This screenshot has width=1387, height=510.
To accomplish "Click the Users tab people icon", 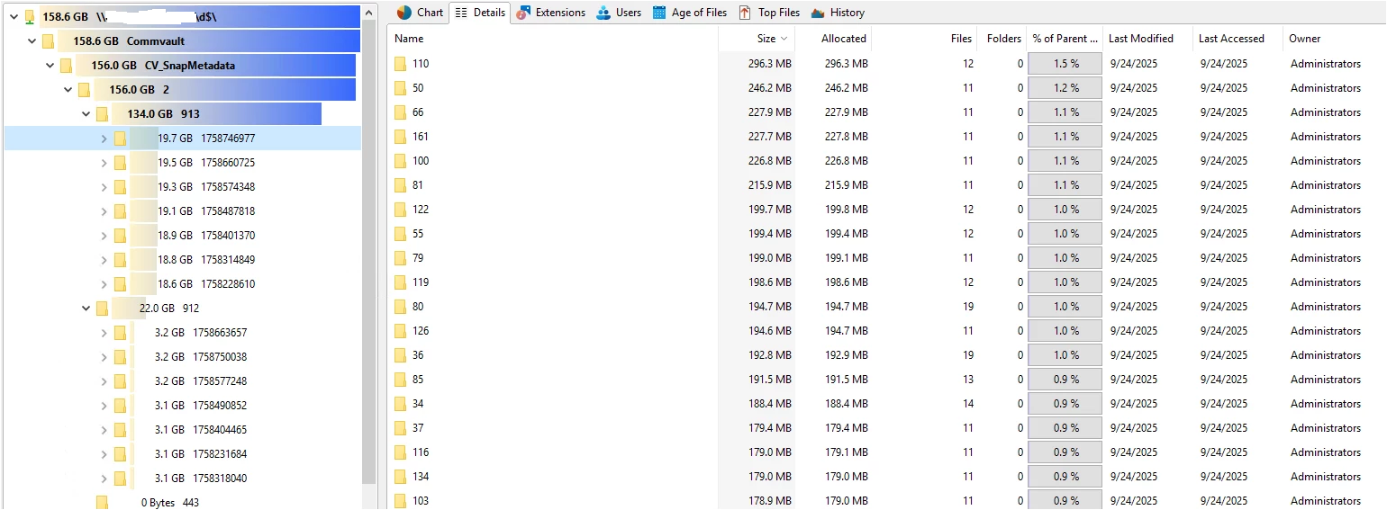I will tap(603, 13).
